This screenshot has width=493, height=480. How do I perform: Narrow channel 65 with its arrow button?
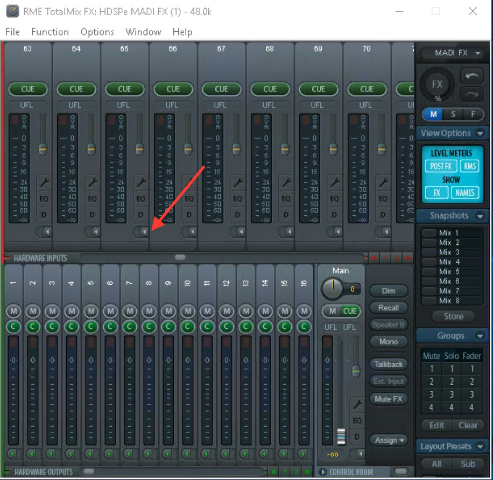tap(141, 232)
